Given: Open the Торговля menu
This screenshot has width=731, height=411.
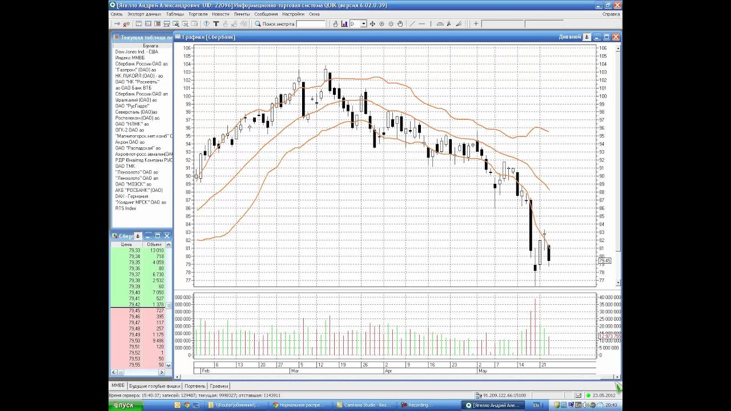Looking at the screenshot, I should [x=198, y=14].
